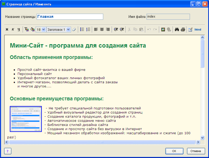Insert an image via picture icon
The height and width of the screenshot is (158, 209).
click(x=163, y=29)
